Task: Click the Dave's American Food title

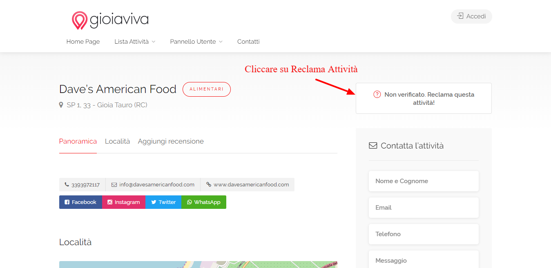Action: pos(118,89)
